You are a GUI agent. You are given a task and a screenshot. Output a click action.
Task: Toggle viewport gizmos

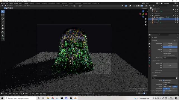[x=126, y=6]
